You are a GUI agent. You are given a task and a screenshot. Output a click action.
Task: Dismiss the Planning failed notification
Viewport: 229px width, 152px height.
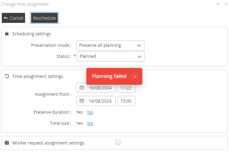click(x=135, y=77)
